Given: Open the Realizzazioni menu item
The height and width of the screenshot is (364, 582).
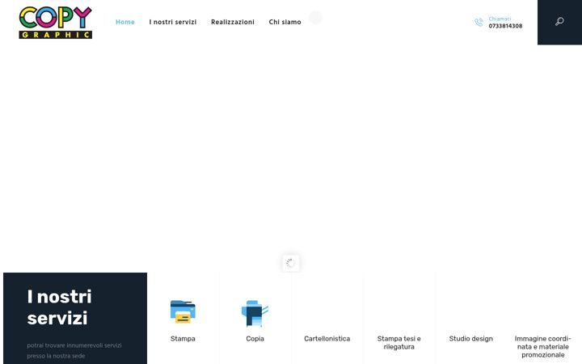Looking at the screenshot, I should [233, 22].
